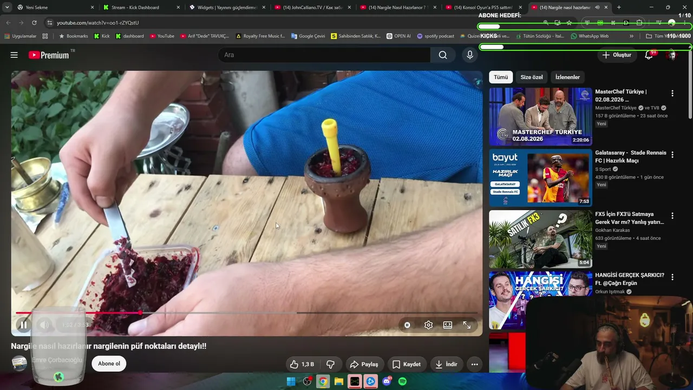Image resolution: width=693 pixels, height=390 pixels.
Task: Open the spotify podcast bookmark
Action: 435,36
